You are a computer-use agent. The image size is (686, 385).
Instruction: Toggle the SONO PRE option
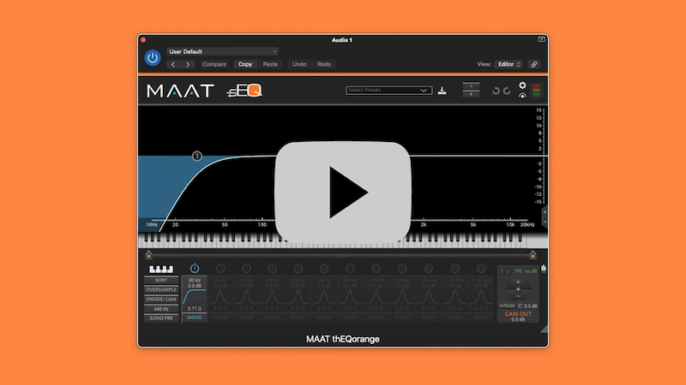(161, 318)
